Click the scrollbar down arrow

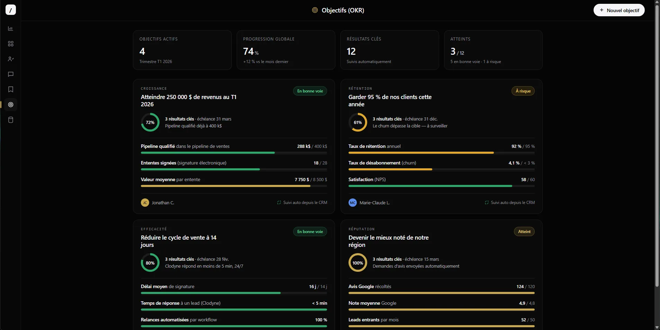pyautogui.click(x=657, y=327)
